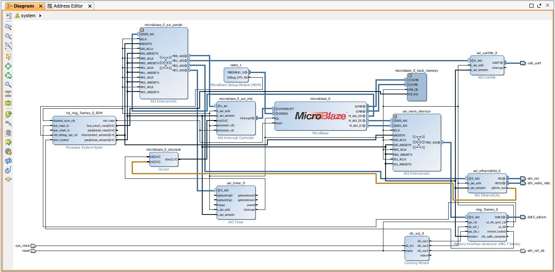
Task: Expand the microblaze_0_axi_periph block with its plus icon
Action: [x=142, y=30]
